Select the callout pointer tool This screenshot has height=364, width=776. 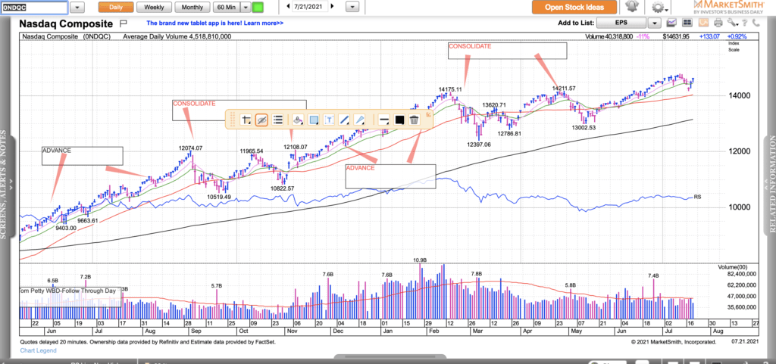pyautogui.click(x=360, y=120)
